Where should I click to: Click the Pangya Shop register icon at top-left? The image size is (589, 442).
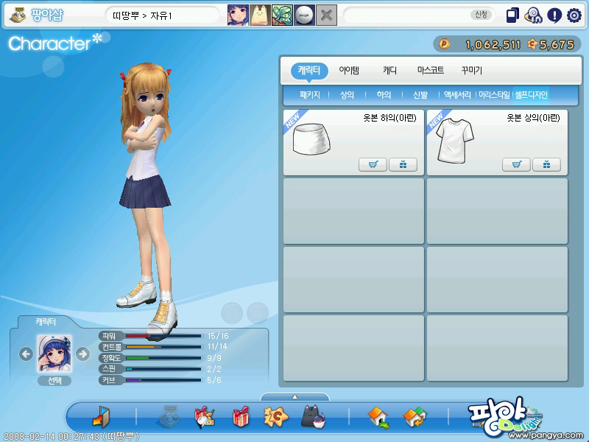click(x=17, y=15)
